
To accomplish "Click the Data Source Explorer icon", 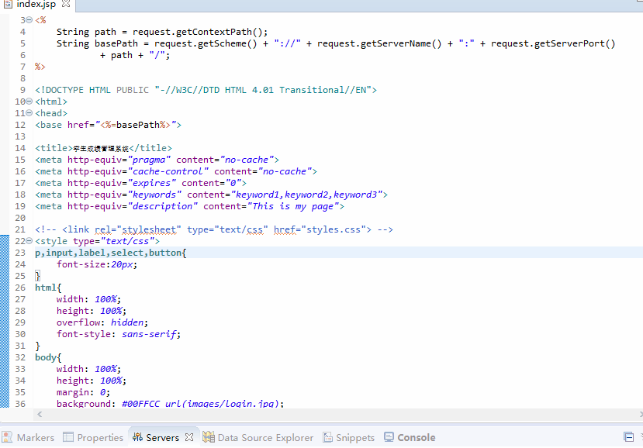I will 209,437.
